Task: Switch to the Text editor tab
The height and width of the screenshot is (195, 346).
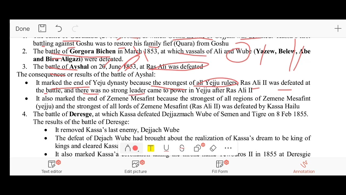Action: [52, 167]
